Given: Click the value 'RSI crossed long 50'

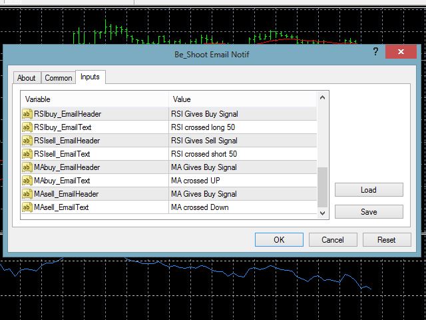Looking at the screenshot, I should [x=203, y=127].
